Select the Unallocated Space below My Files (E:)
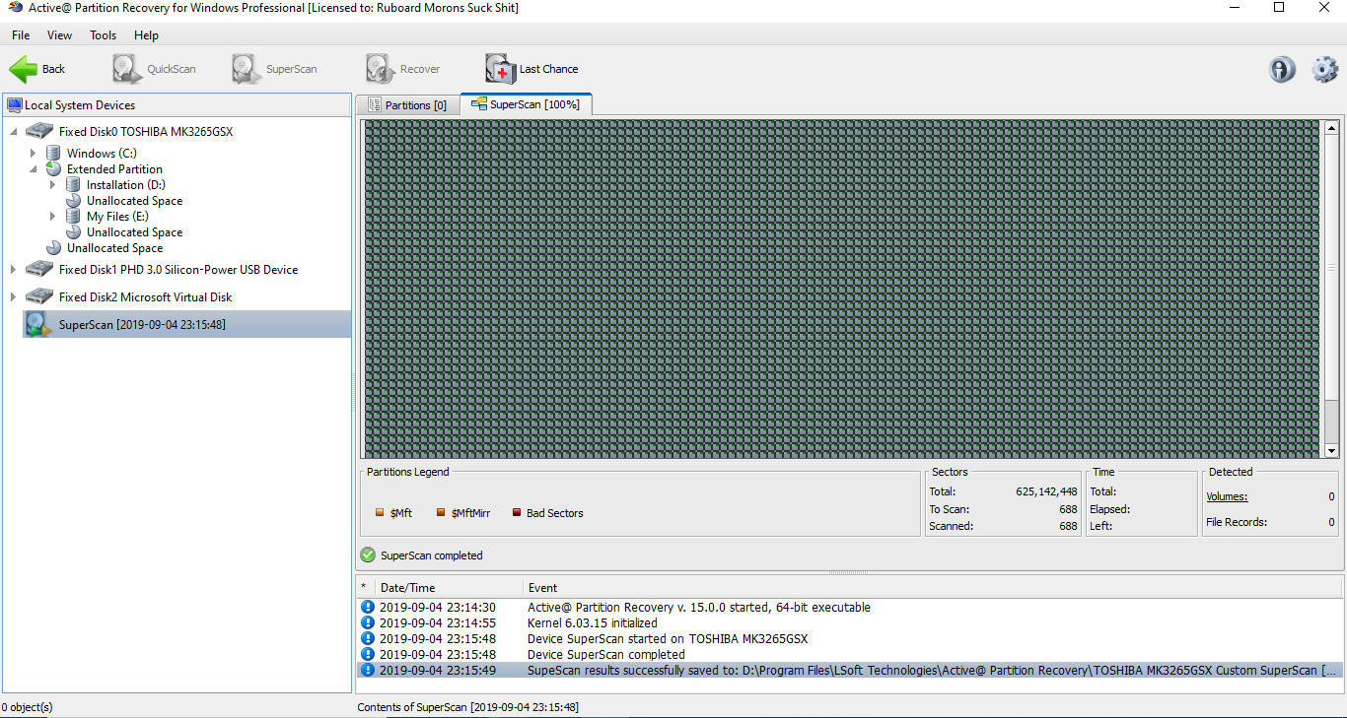This screenshot has height=718, width=1347. (134, 231)
